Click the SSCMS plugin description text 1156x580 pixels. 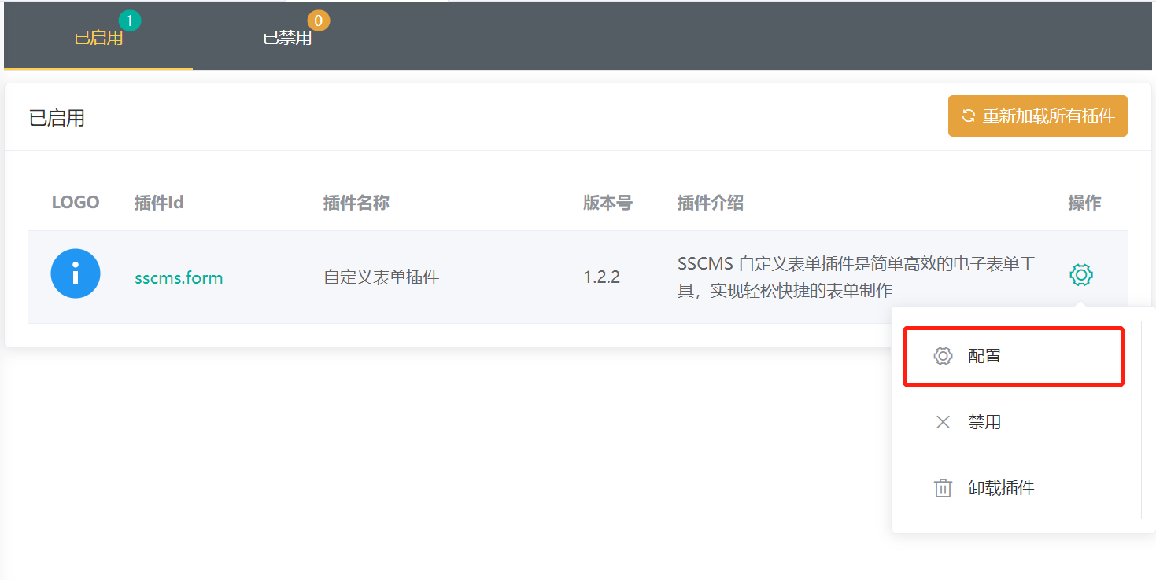tap(855, 277)
